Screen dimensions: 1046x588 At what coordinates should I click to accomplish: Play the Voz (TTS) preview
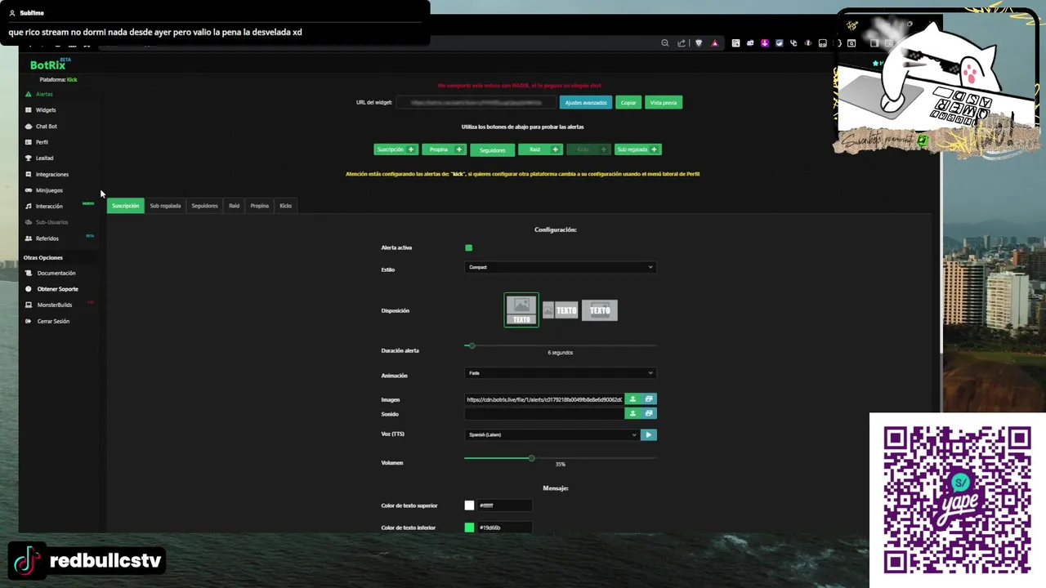tap(649, 434)
